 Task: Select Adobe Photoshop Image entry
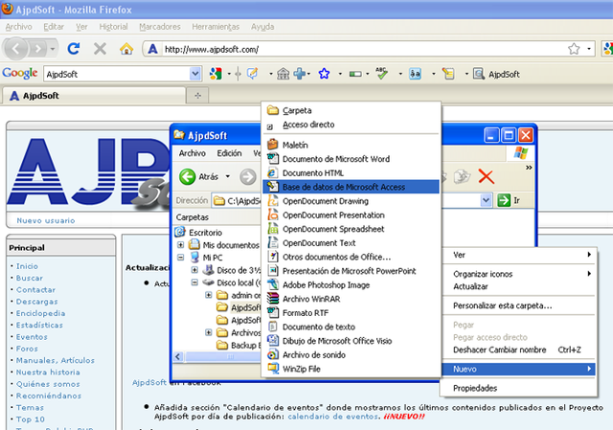[352, 285]
